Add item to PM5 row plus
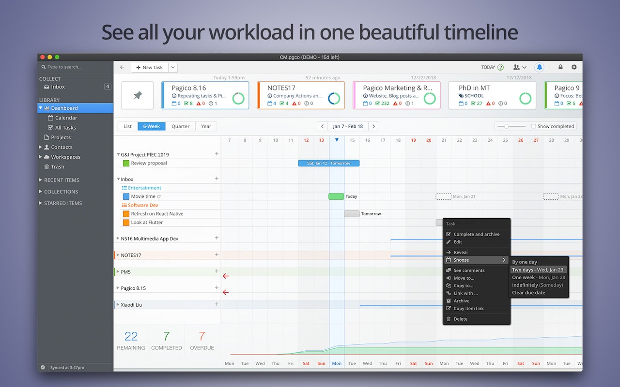620x387 pixels. point(217,271)
